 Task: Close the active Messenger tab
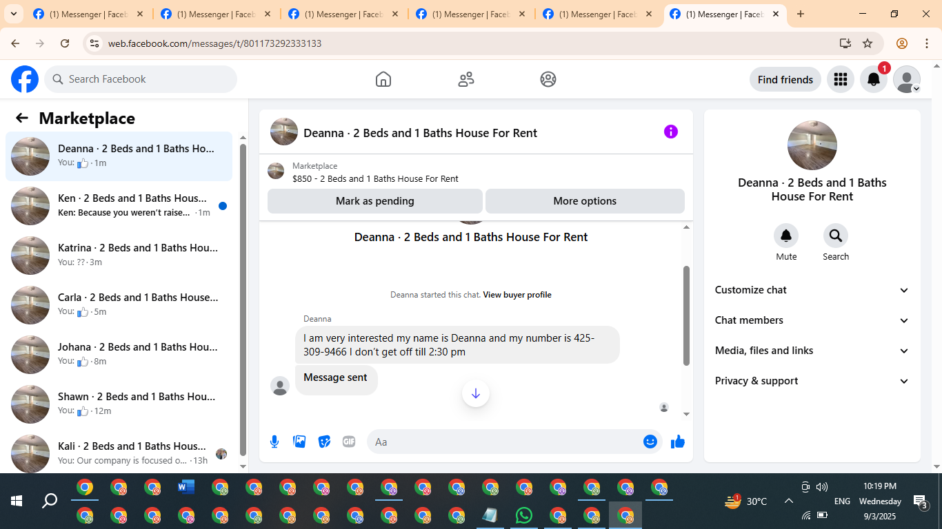(776, 14)
